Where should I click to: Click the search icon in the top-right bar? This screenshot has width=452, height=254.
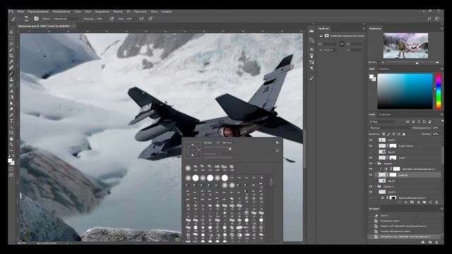point(429,18)
